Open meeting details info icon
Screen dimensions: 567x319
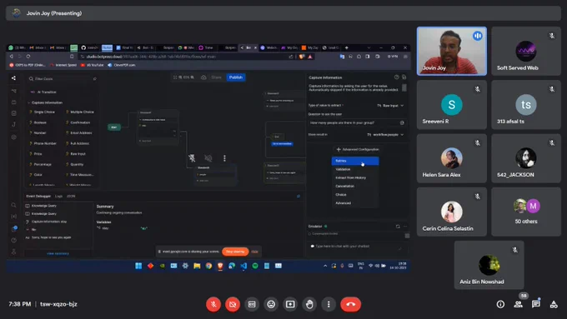point(500,304)
